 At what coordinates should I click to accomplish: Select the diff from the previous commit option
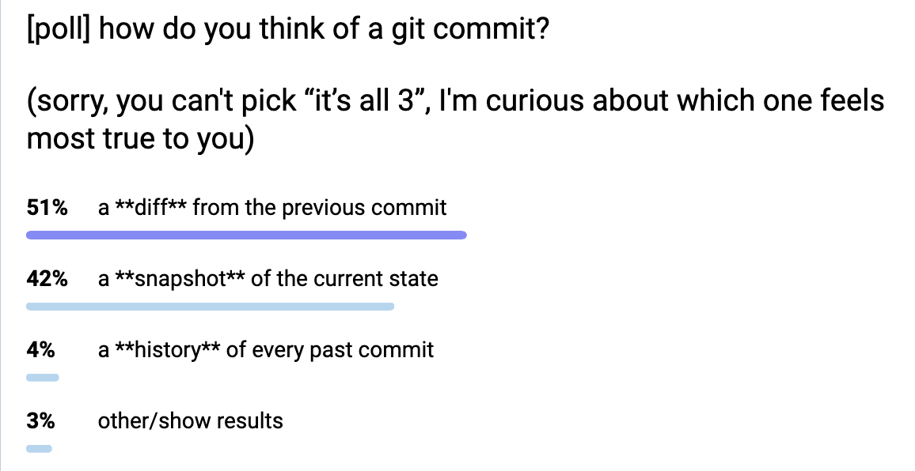pos(271,208)
